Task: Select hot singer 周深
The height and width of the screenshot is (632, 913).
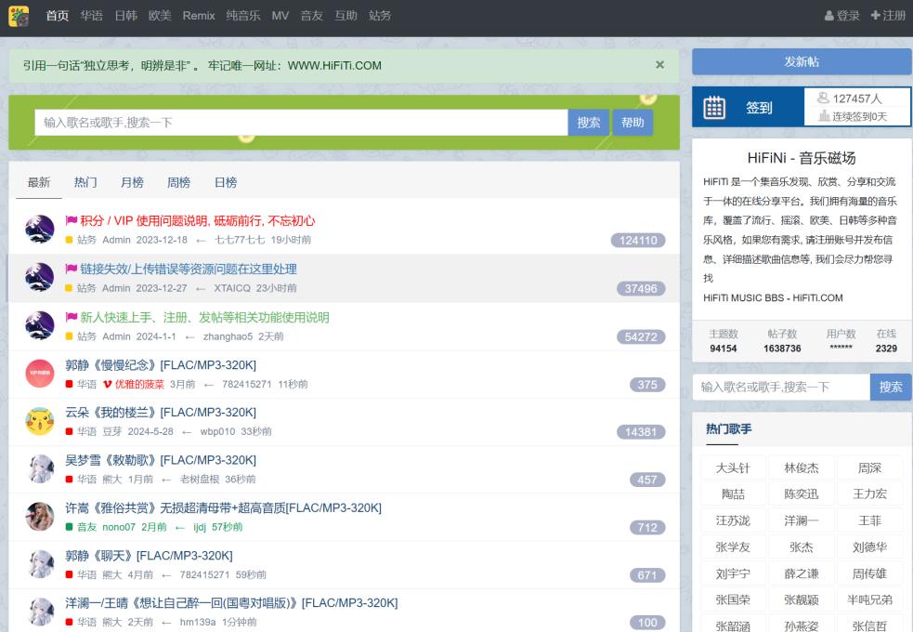Action: pyautogui.click(x=869, y=468)
